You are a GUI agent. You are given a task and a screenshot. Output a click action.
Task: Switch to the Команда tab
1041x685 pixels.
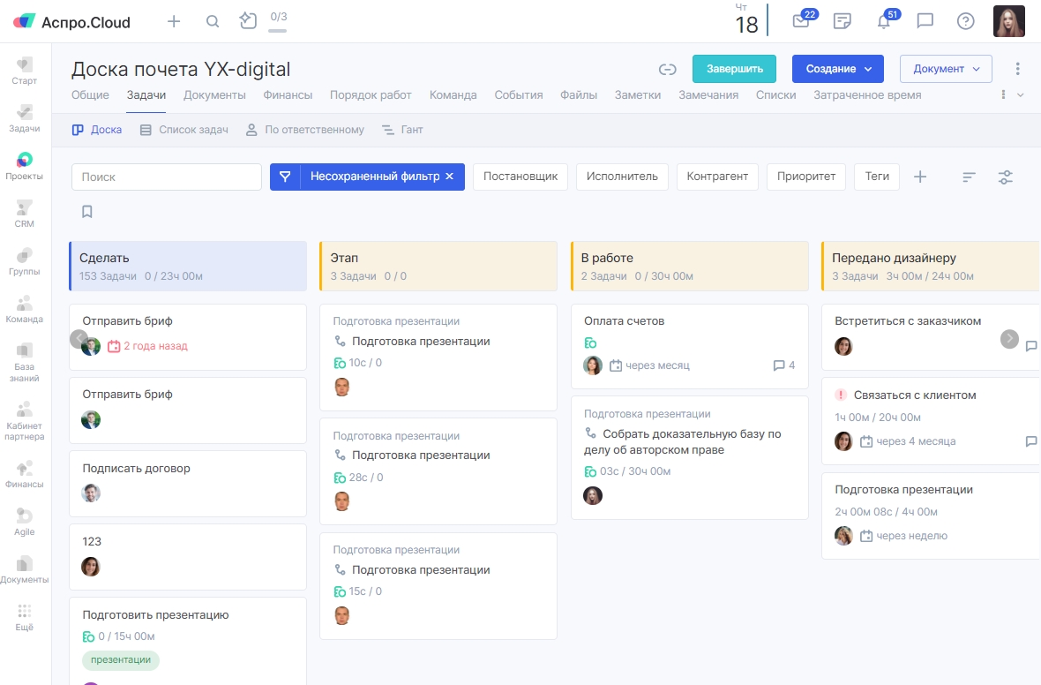pyautogui.click(x=453, y=95)
